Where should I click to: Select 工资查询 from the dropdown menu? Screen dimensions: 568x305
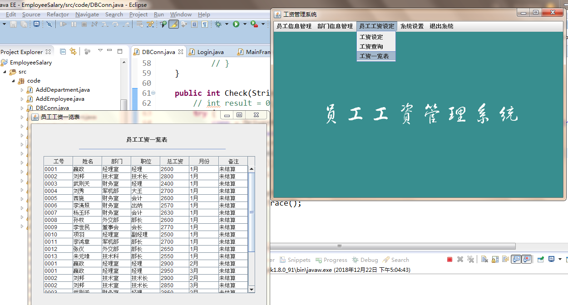click(376, 47)
